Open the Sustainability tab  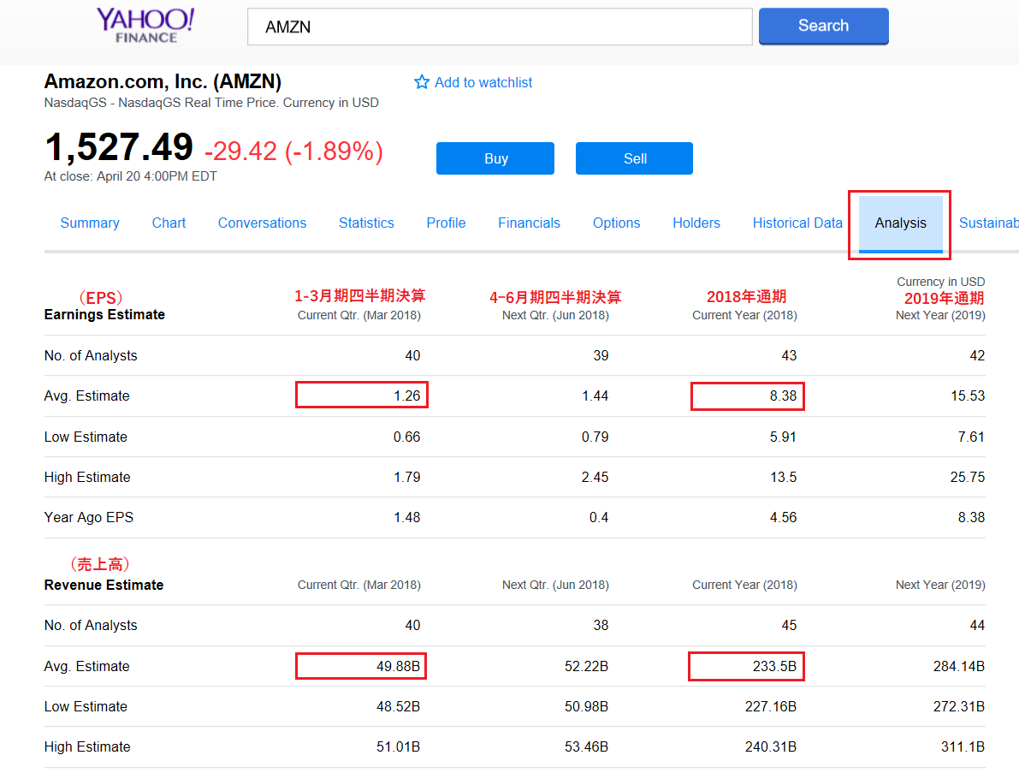click(989, 223)
